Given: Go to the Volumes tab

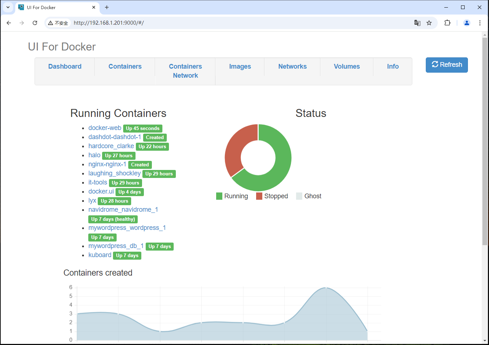Looking at the screenshot, I should point(347,66).
